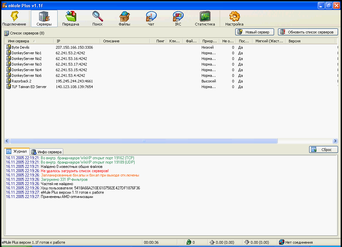Switch to the Журнал tab
This screenshot has width=342, height=247.
[x=17, y=151]
